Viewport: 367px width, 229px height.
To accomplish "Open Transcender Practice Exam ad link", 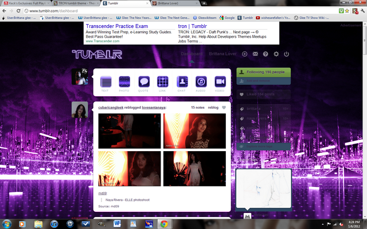I will click(x=117, y=26).
